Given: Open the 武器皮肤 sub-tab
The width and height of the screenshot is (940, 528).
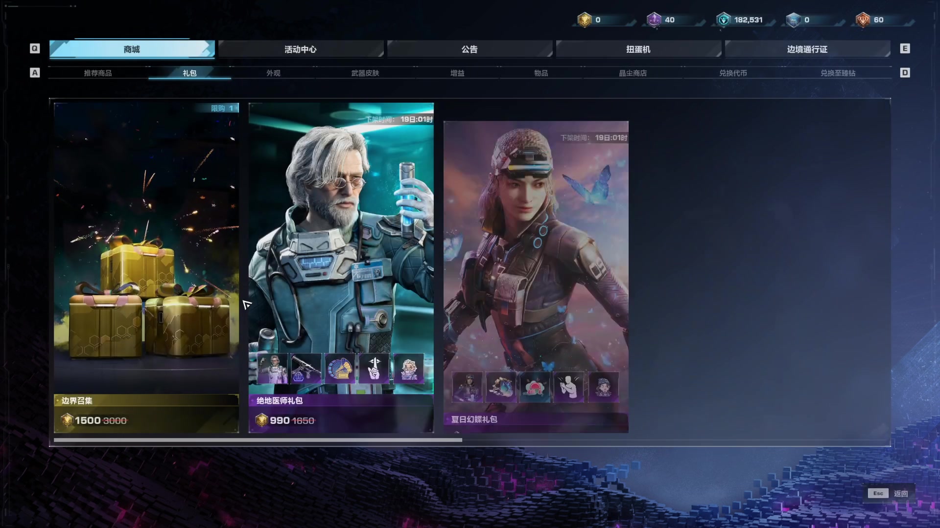Looking at the screenshot, I should pos(365,73).
